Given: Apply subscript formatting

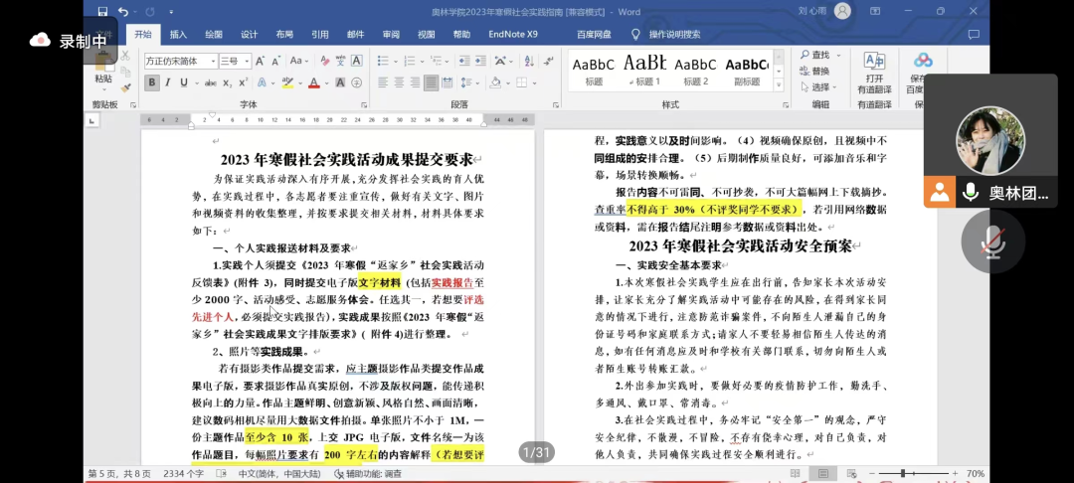Looking at the screenshot, I should click(x=228, y=82).
